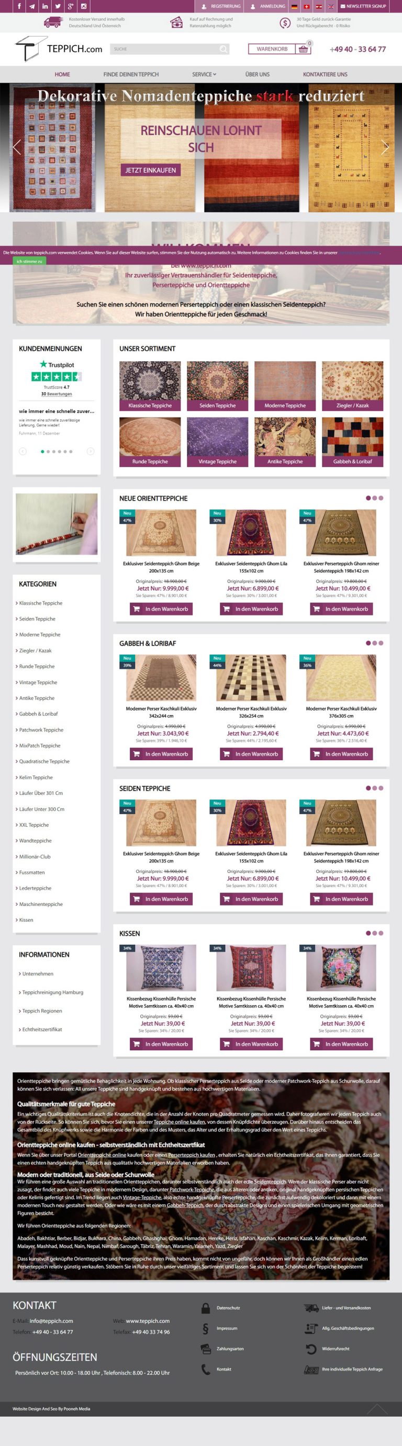Select third pagination dot in Kissen section

pos(381,933)
